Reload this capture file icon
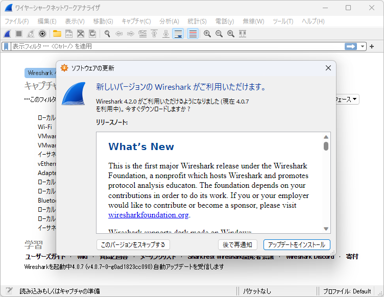Image resolution: width=384 pixels, height=297 pixels. (x=92, y=34)
